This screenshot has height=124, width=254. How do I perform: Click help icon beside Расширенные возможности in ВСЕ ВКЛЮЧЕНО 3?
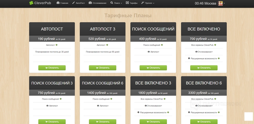168,112
